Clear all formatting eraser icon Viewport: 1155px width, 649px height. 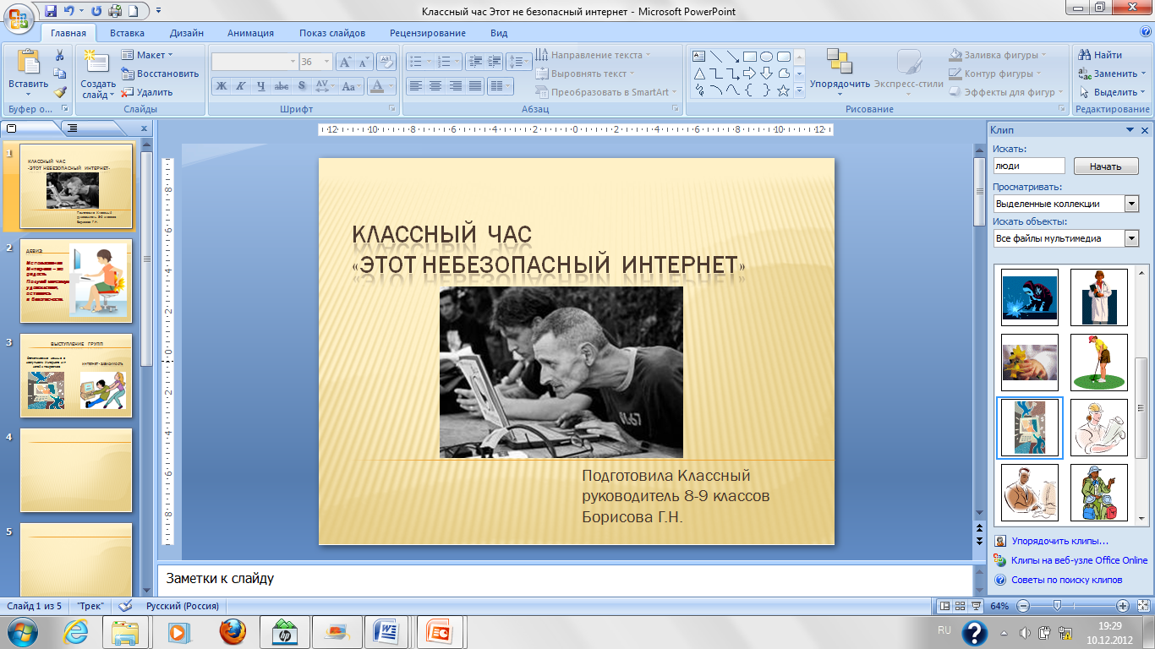tap(386, 62)
